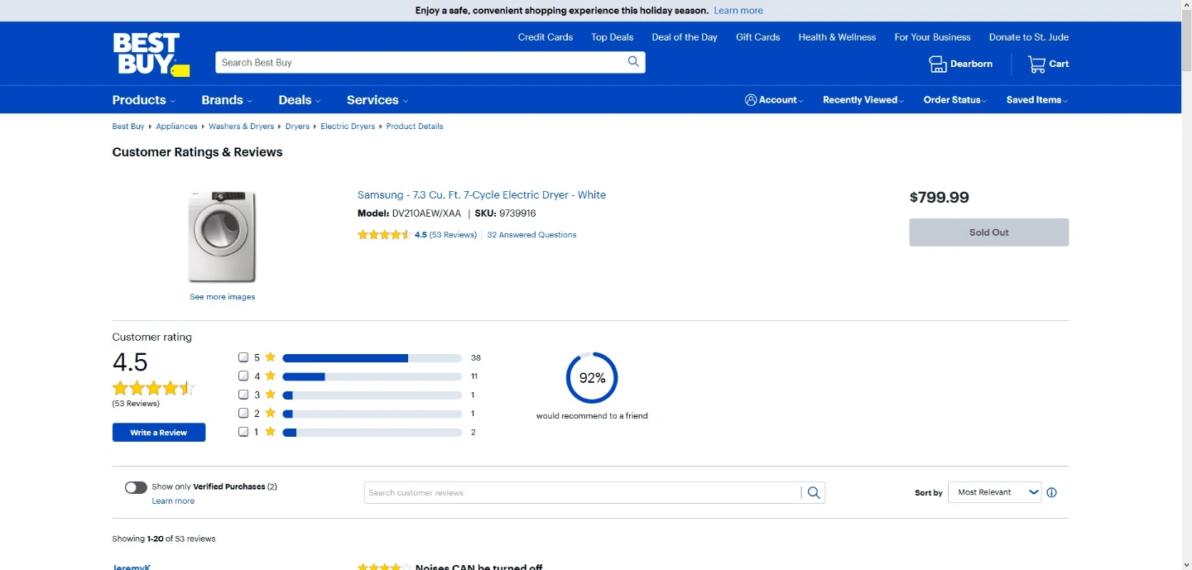
Task: Expand the Services menu
Action: pos(377,100)
